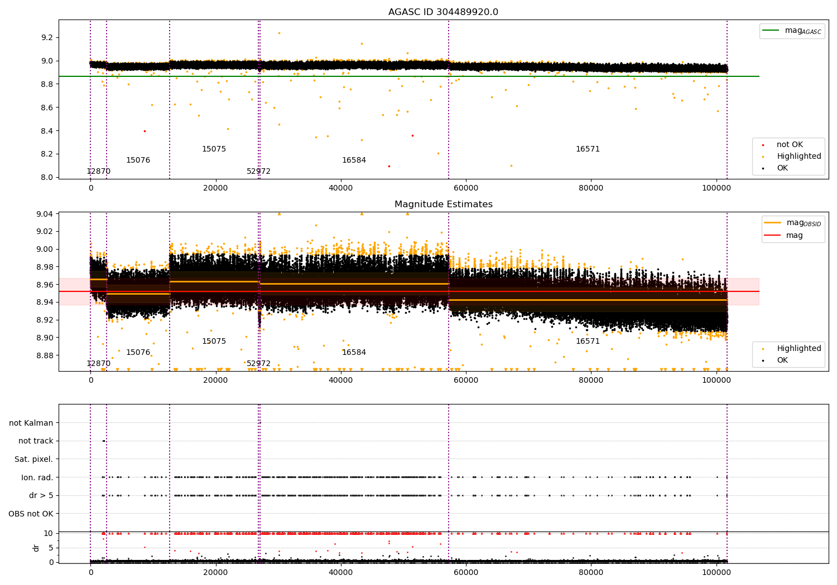
Task: Click OBSID label 16584 in top plot
Action: click(x=354, y=160)
